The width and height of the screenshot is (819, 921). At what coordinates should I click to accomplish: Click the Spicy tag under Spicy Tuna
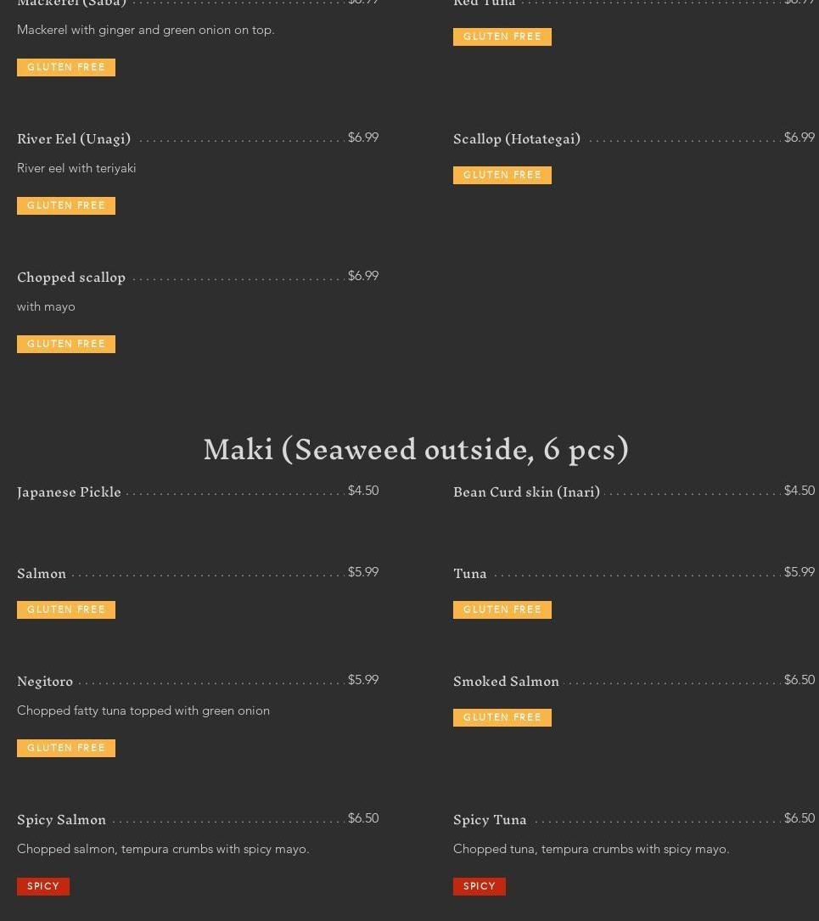(480, 886)
